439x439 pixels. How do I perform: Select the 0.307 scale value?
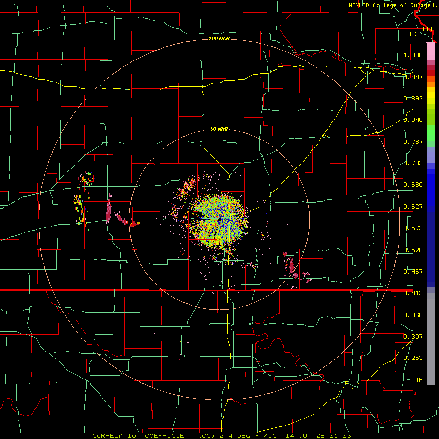pyautogui.click(x=413, y=337)
